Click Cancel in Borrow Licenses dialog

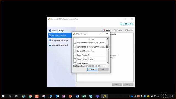[x=92, y=70]
